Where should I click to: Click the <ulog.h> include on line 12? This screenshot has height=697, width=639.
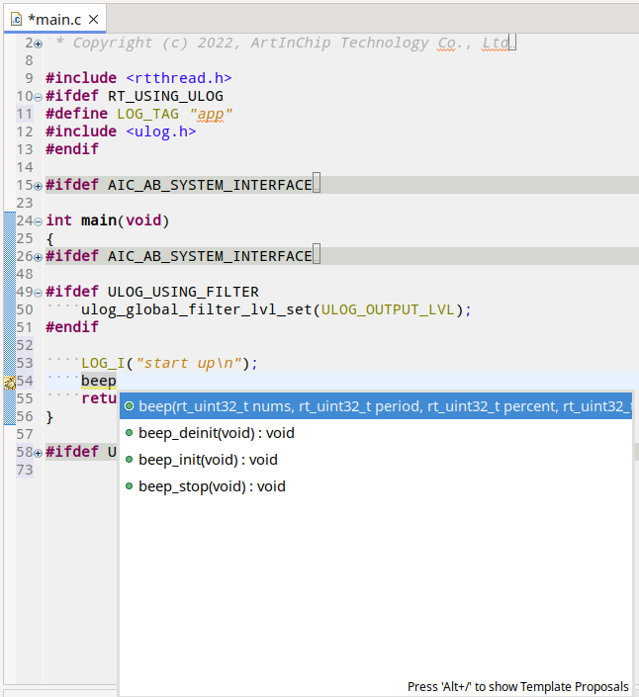pos(161,131)
